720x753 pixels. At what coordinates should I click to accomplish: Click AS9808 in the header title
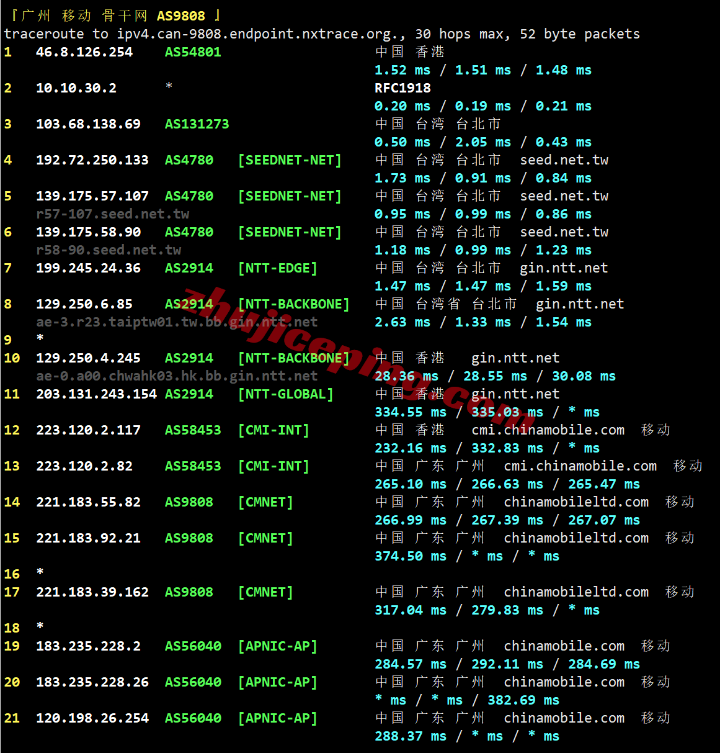(181, 16)
